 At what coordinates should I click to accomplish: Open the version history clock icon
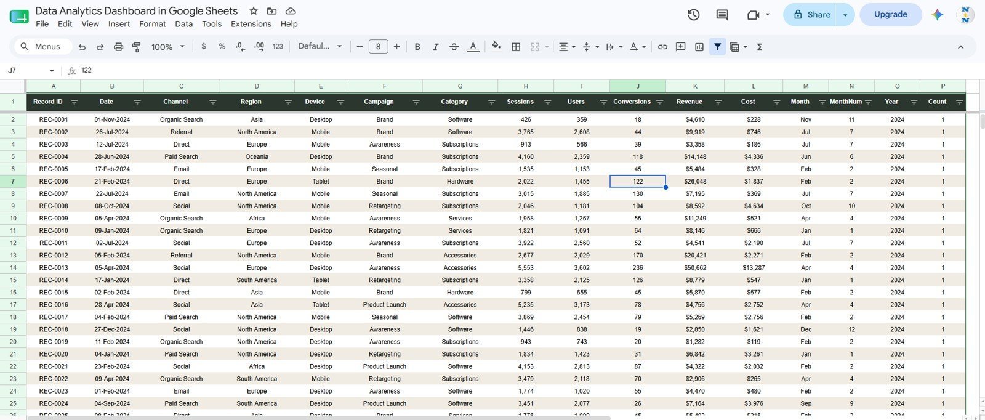coord(693,15)
